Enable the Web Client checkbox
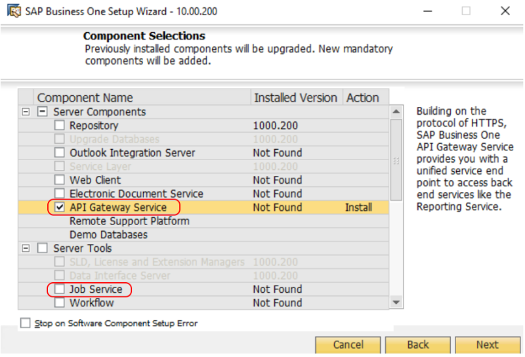Screen dimensions: 525x357 click(60, 180)
